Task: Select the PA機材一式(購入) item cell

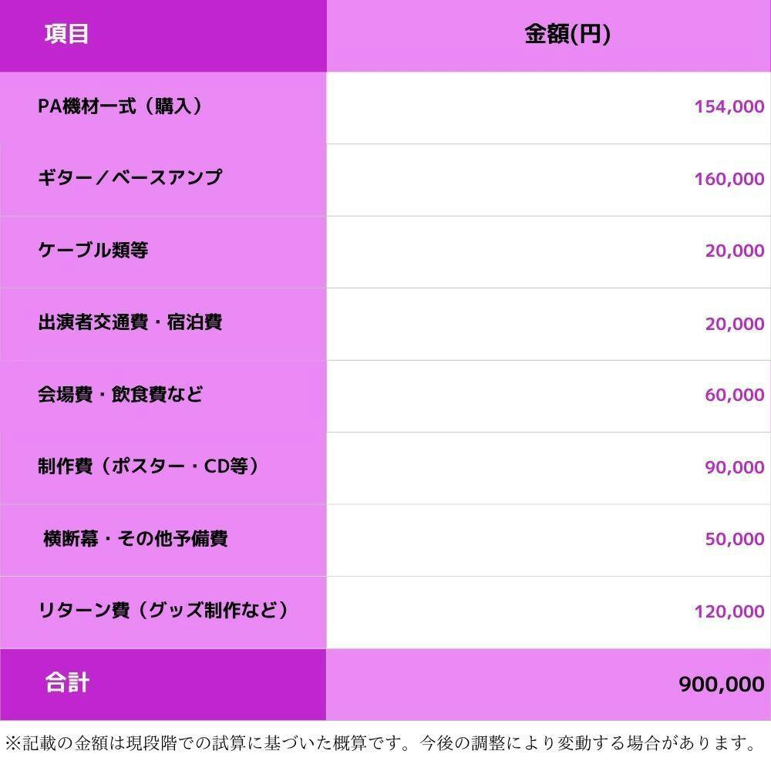Action: (x=120, y=106)
